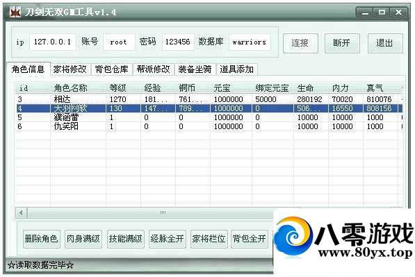The width and height of the screenshot is (415, 277).
Task: Click the 删除角色 button
Action: coord(41,239)
